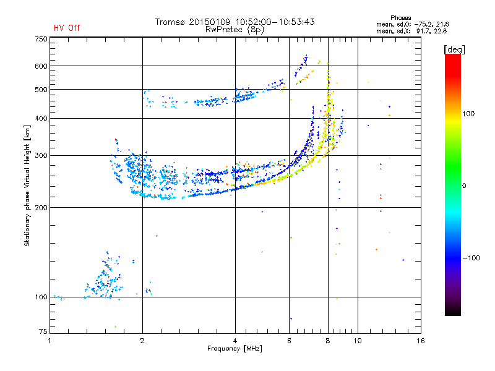Click the x-axis "4" MHz label
Image resolution: width=495 pixels, height=371 pixels.
coord(235,341)
